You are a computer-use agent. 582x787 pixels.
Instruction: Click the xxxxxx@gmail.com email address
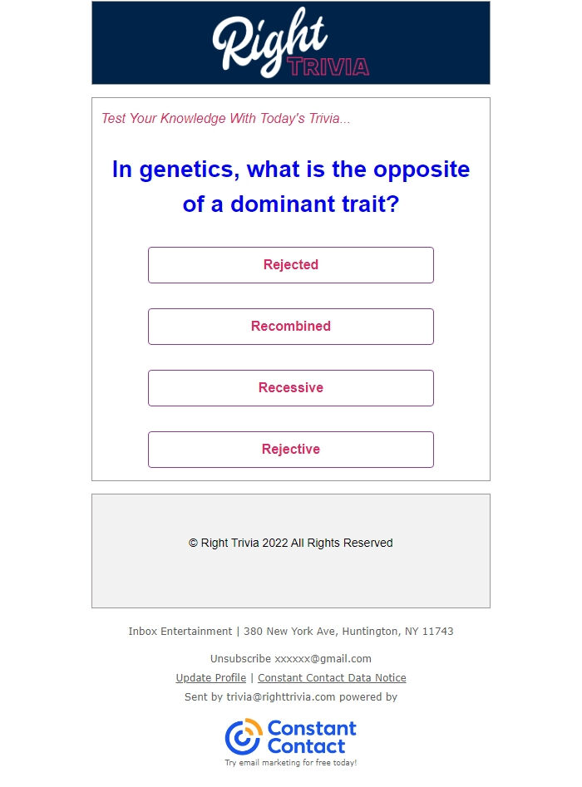click(323, 658)
